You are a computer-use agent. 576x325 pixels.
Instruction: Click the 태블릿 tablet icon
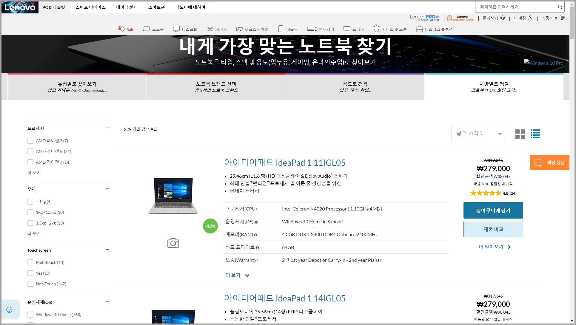281,29
